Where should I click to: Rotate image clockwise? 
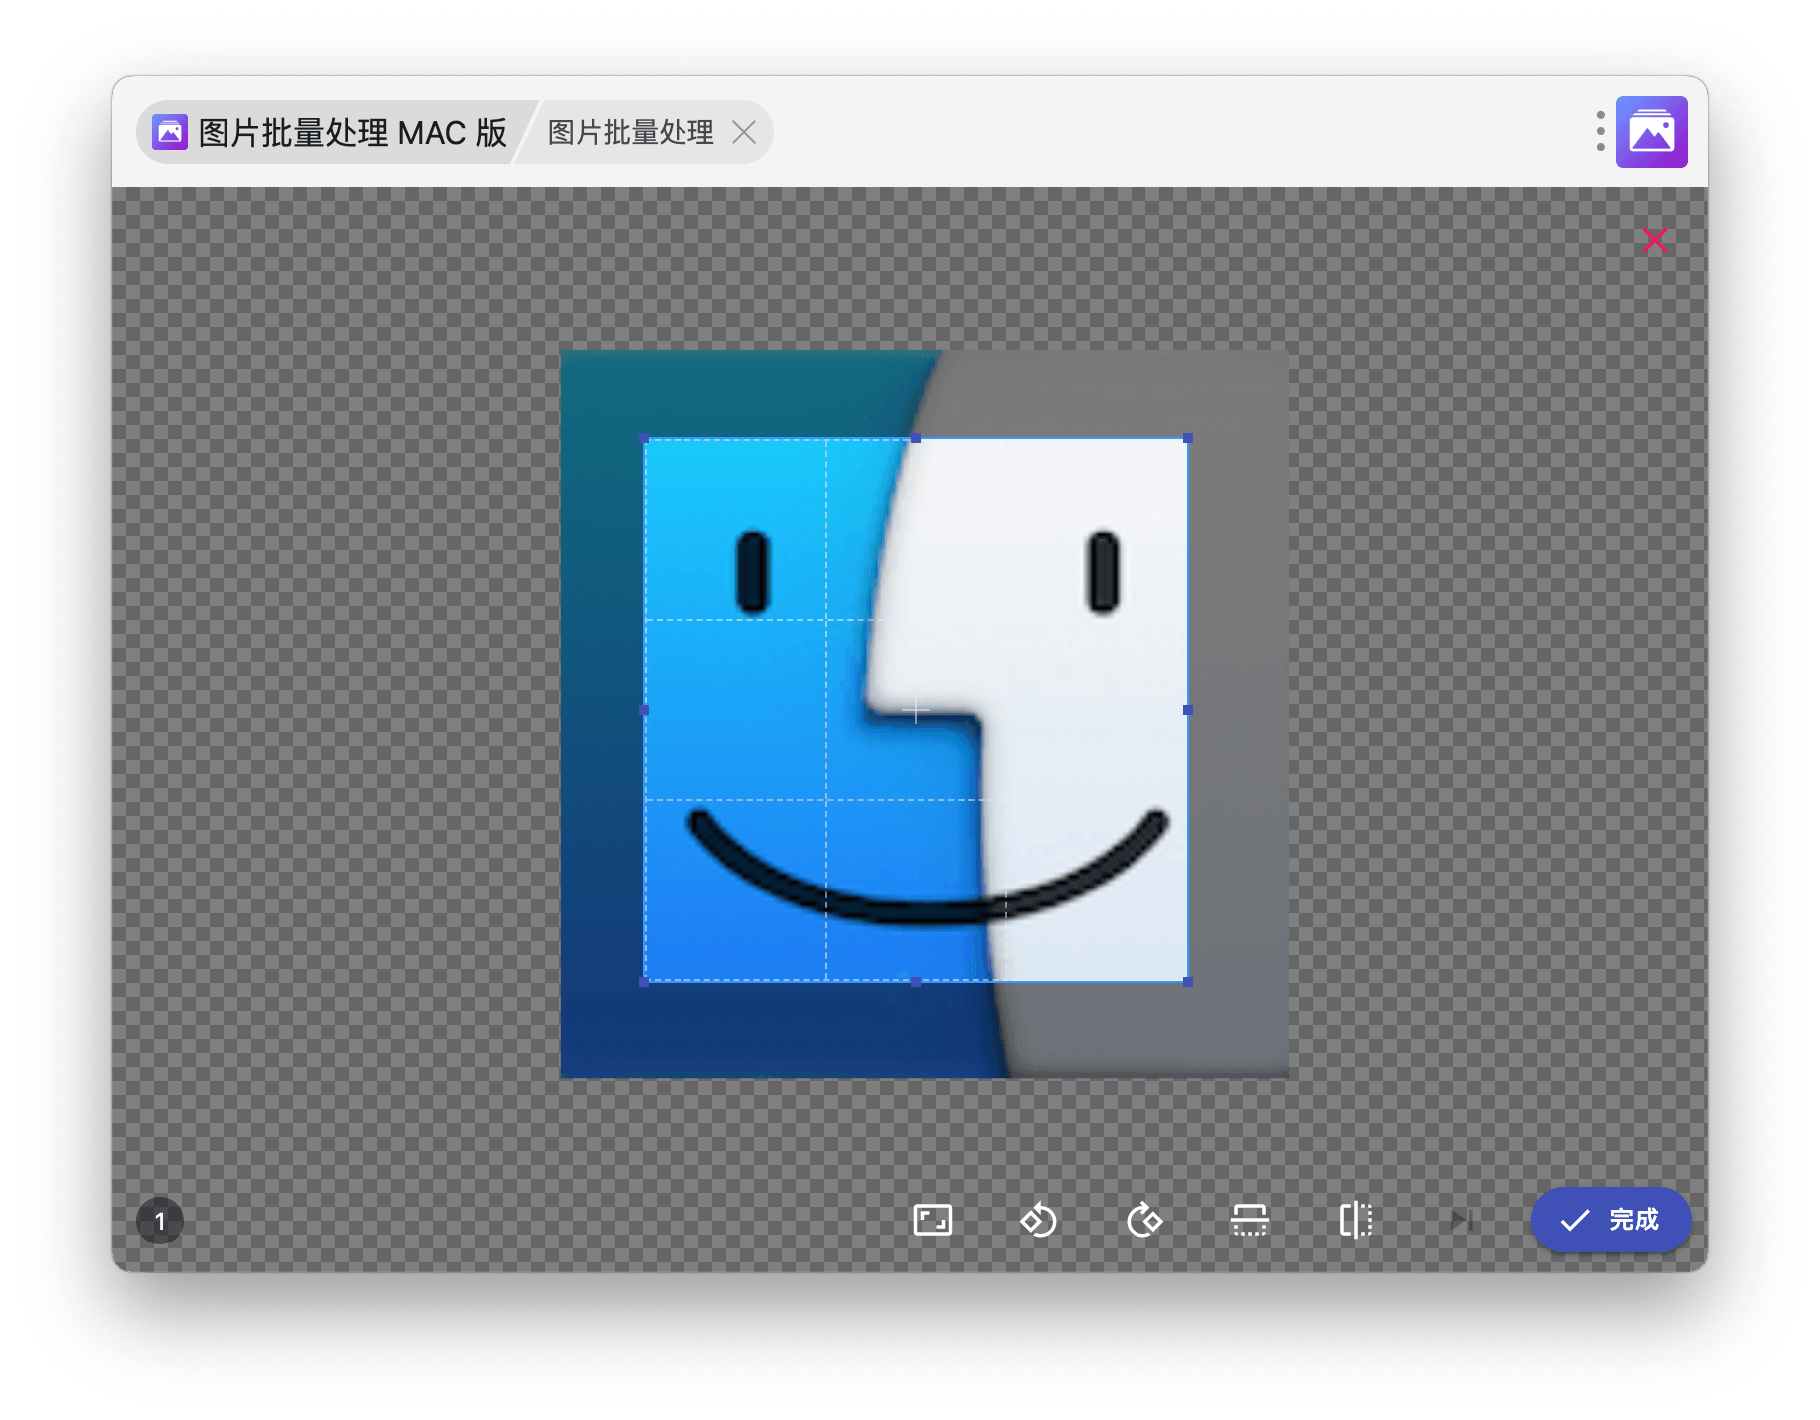click(1143, 1220)
